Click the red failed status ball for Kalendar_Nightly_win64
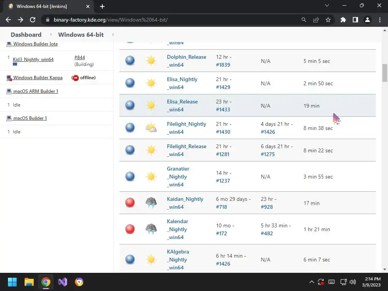This screenshot has width=388, height=291. click(130, 229)
